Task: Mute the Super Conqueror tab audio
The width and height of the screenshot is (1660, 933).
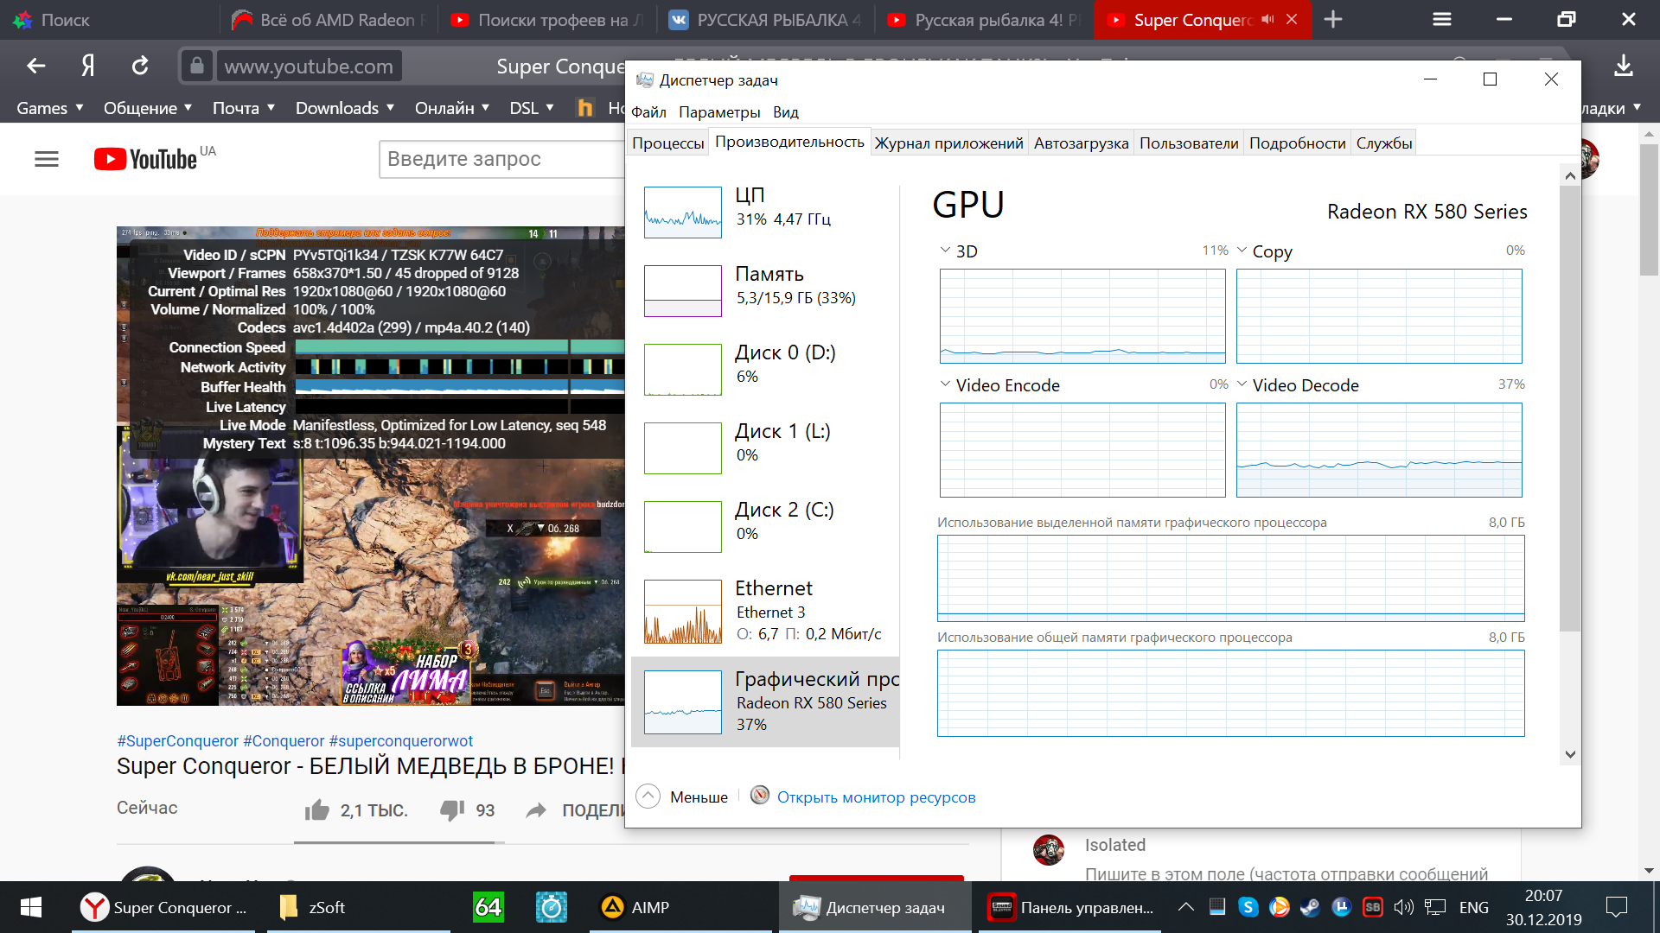Action: (1267, 19)
